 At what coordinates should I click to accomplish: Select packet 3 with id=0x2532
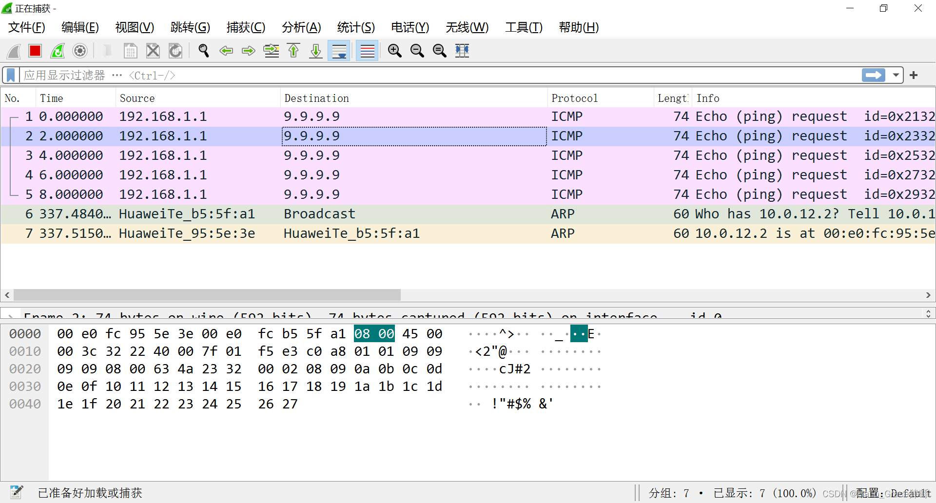point(468,155)
